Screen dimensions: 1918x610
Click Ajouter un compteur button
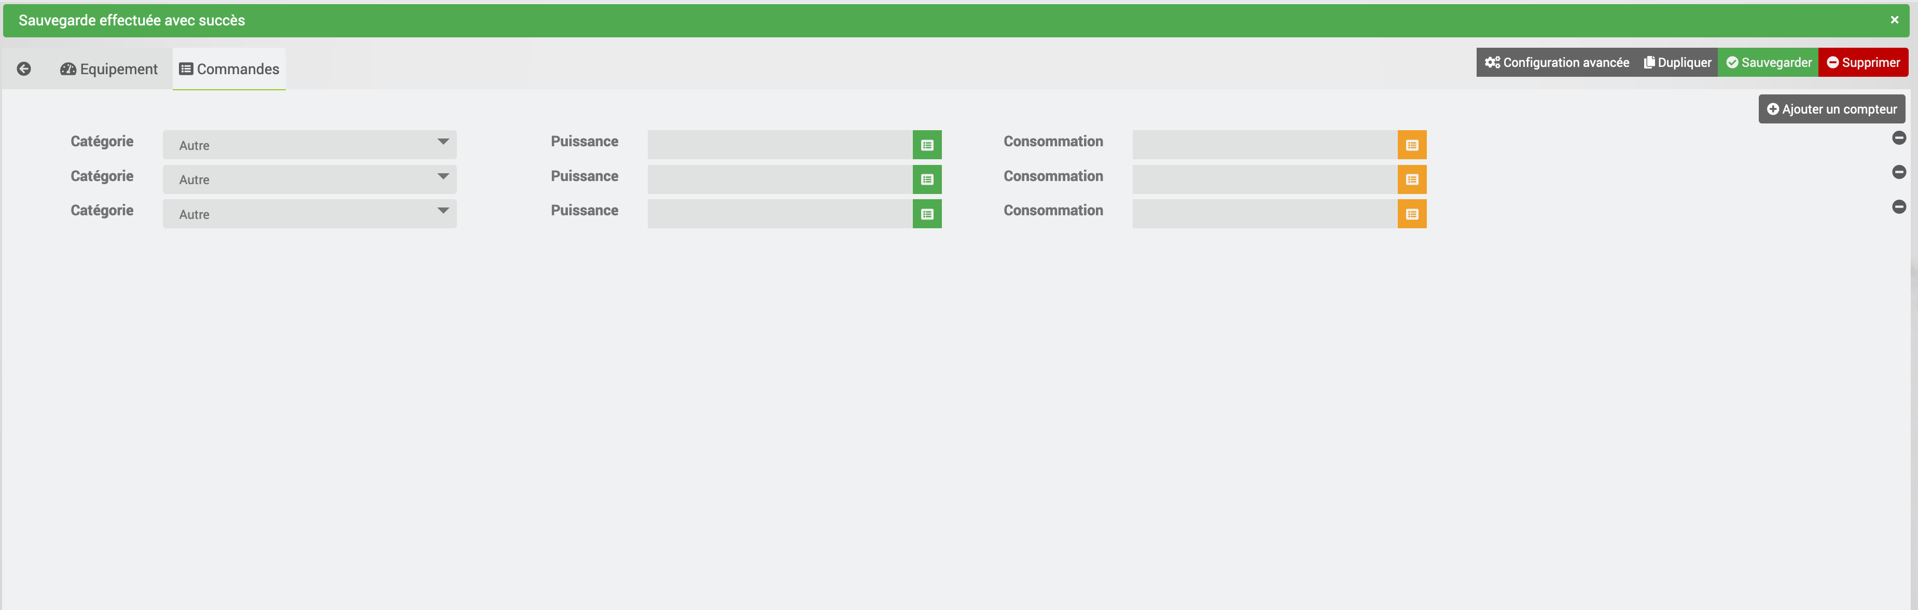[1831, 109]
